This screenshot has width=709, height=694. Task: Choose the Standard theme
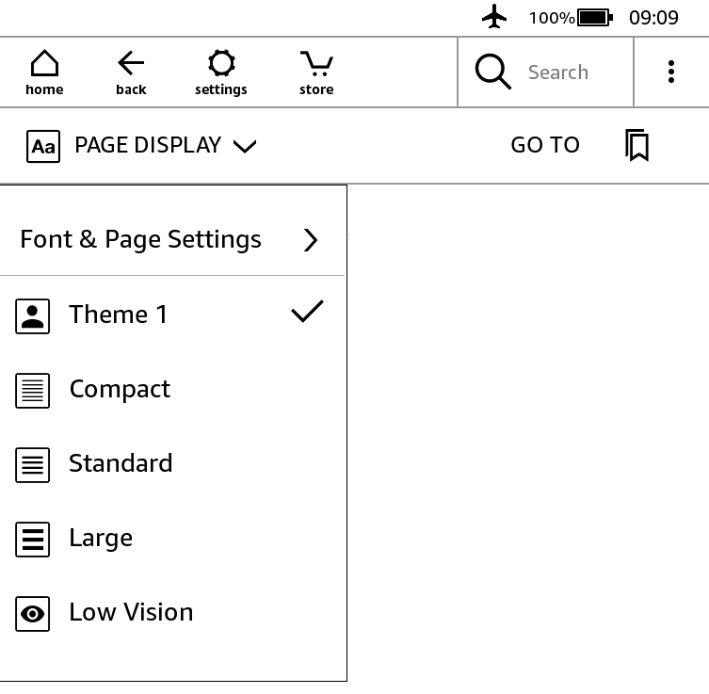pos(121,463)
